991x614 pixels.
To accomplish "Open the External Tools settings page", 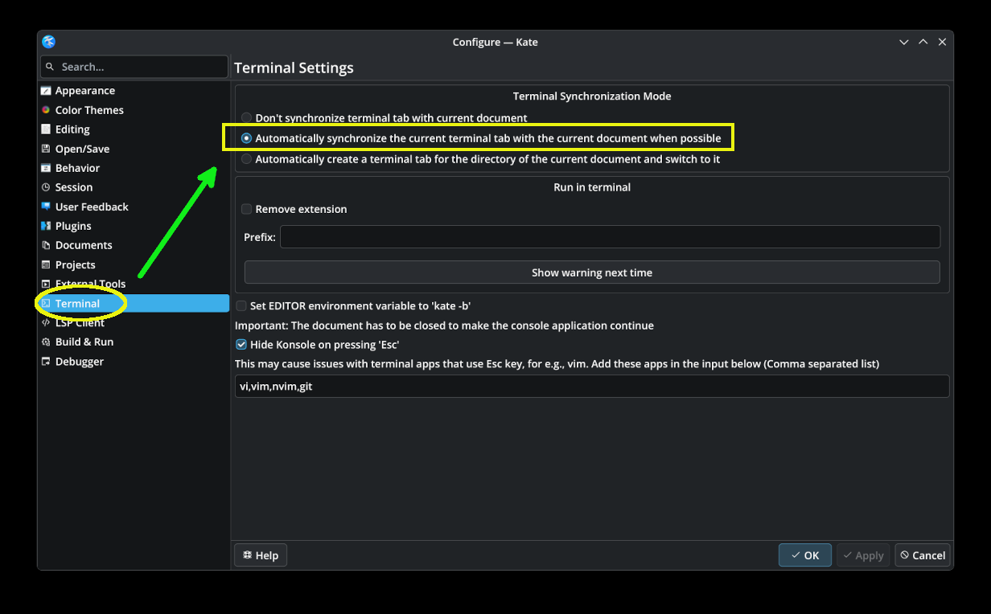I will 134,284.
